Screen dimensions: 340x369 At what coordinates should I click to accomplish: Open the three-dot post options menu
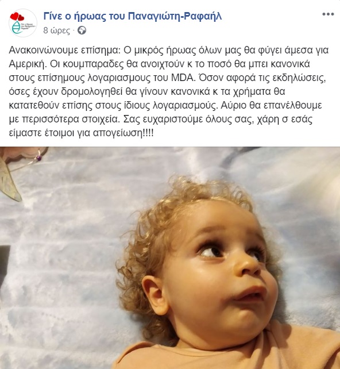tap(328, 14)
